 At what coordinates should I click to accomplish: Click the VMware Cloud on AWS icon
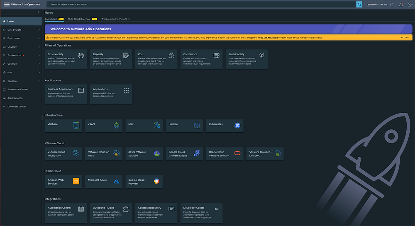coord(116,153)
